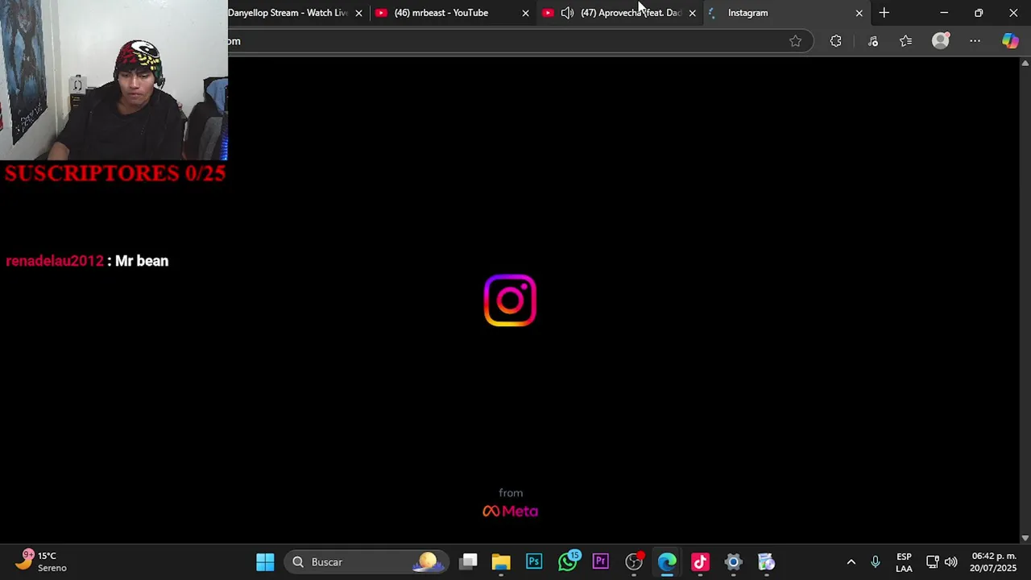The width and height of the screenshot is (1031, 580).
Task: Click the microphone tray icon
Action: tap(876, 561)
